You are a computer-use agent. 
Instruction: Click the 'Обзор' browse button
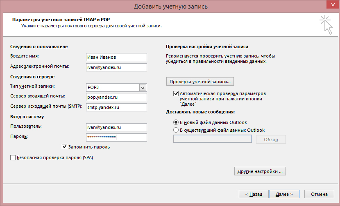point(271,140)
